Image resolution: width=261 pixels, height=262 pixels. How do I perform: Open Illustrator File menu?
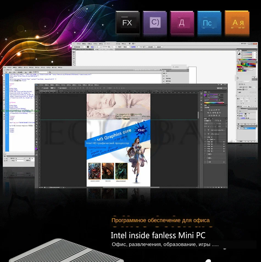tap(79, 44)
